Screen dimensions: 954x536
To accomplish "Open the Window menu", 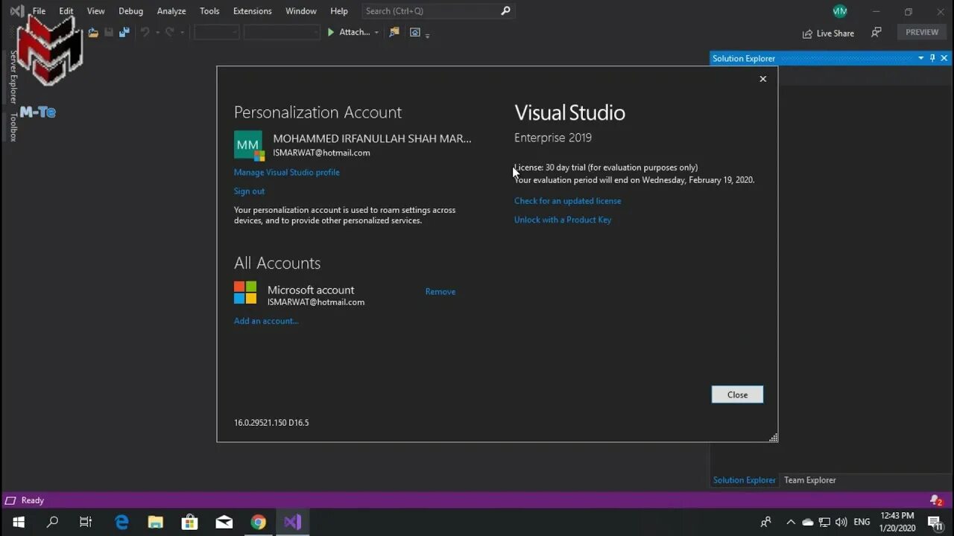I will pyautogui.click(x=301, y=11).
